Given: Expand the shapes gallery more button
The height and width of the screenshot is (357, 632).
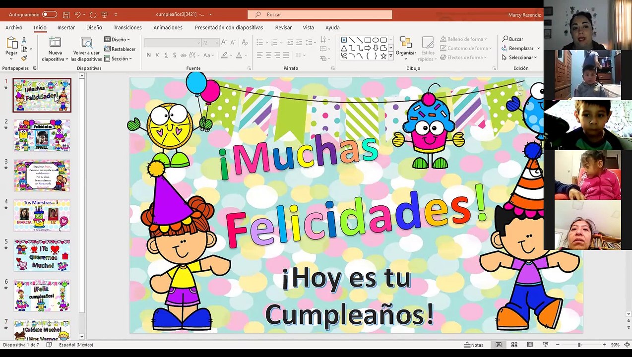Looking at the screenshot, I should pos(391,56).
